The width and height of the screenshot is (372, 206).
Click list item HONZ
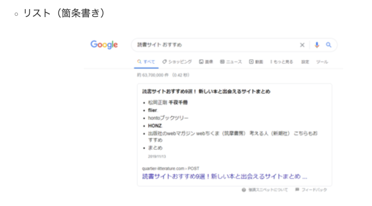click(x=155, y=126)
